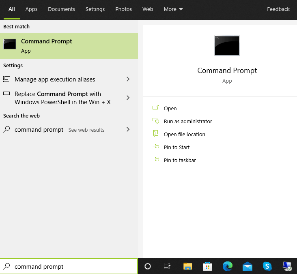
Task: Click the Open action icon
Action: 156,107
